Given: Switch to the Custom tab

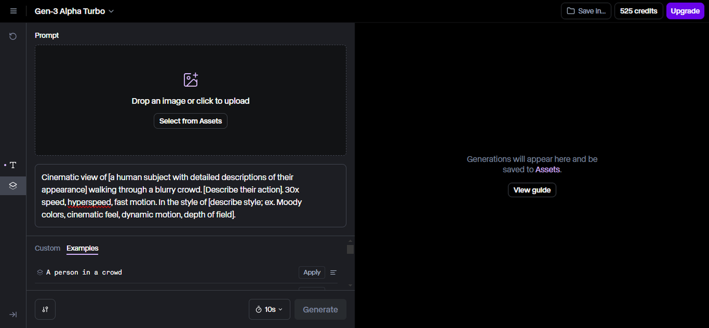Looking at the screenshot, I should pos(48,248).
